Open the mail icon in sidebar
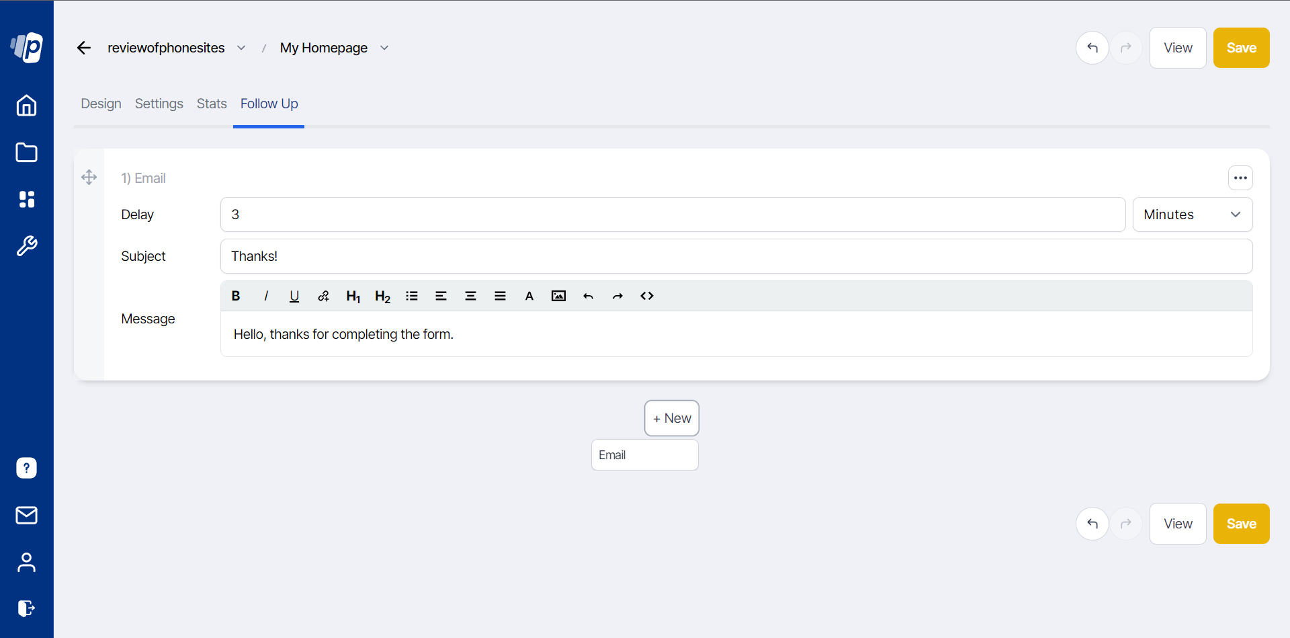The height and width of the screenshot is (638, 1290). click(x=26, y=516)
